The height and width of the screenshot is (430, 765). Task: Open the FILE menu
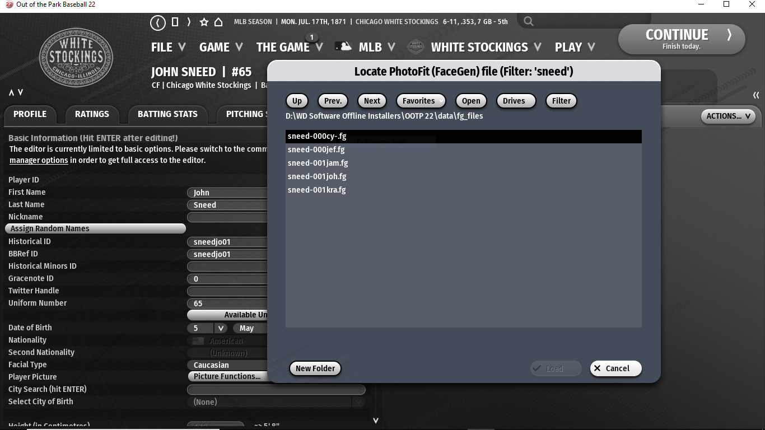(x=168, y=48)
